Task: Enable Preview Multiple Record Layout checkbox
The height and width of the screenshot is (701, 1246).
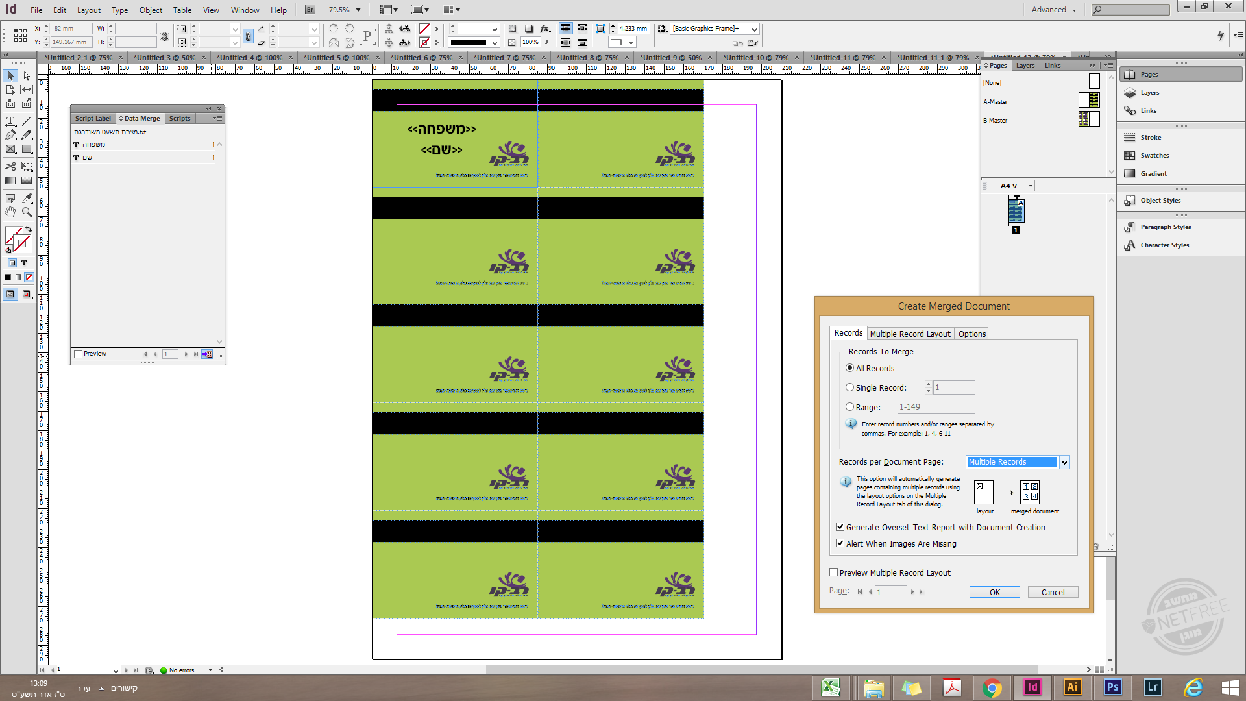Action: 834,572
